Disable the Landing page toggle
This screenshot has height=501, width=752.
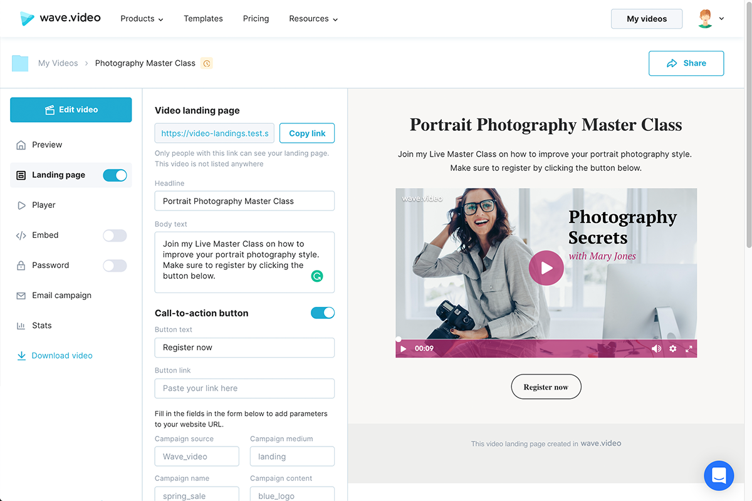[115, 175]
